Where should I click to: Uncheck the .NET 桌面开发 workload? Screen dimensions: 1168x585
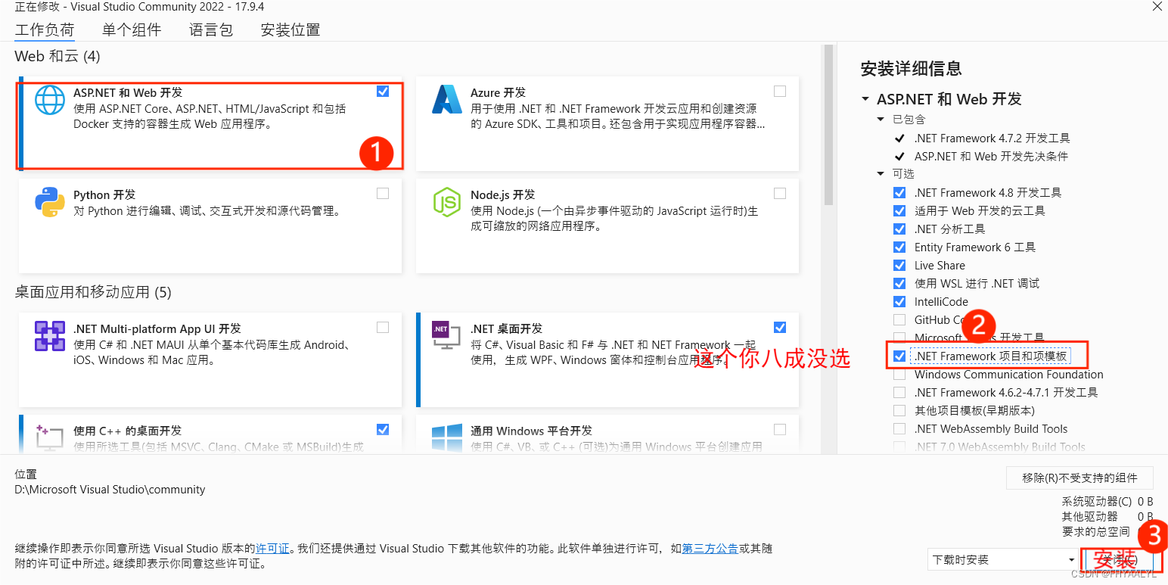pyautogui.click(x=780, y=328)
